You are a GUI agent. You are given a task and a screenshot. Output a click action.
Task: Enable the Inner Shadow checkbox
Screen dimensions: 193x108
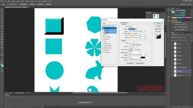point(103,37)
